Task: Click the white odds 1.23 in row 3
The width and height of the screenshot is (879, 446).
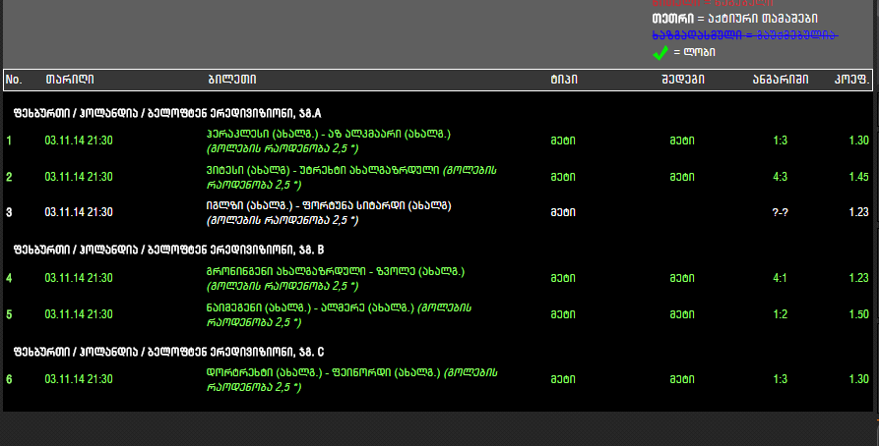Action: click(x=858, y=212)
